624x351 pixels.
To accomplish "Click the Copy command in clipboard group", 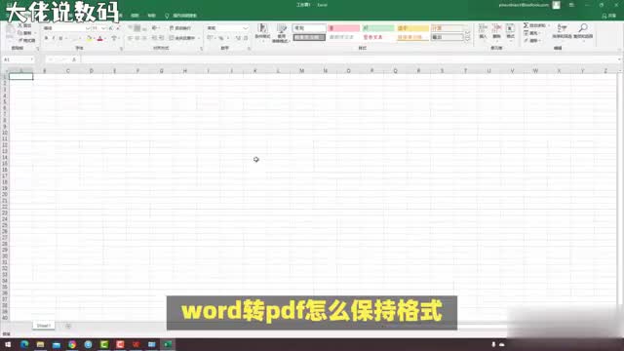I will tap(24, 33).
